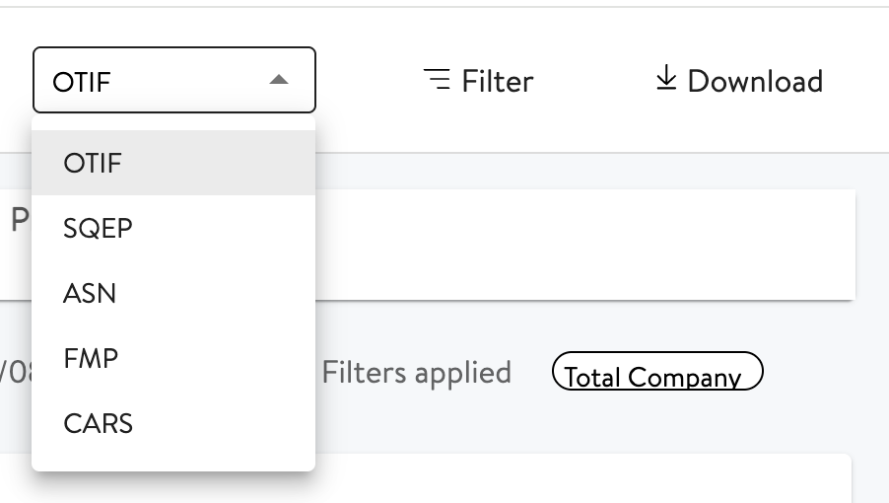
Task: Pick FMP from the dropdown options
Action: tap(92, 358)
